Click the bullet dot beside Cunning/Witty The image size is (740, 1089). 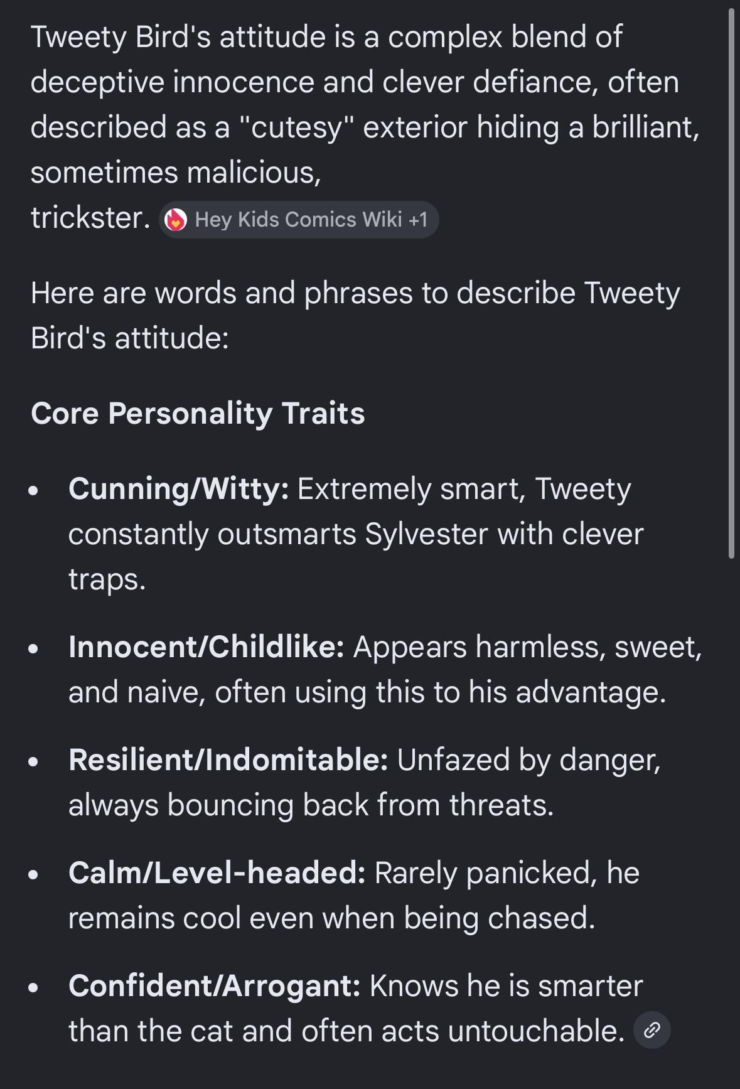[34, 490]
